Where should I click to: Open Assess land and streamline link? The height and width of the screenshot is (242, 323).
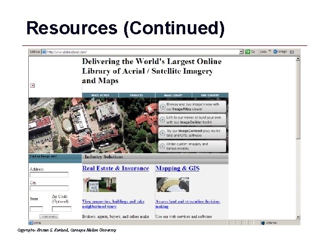click(x=188, y=204)
